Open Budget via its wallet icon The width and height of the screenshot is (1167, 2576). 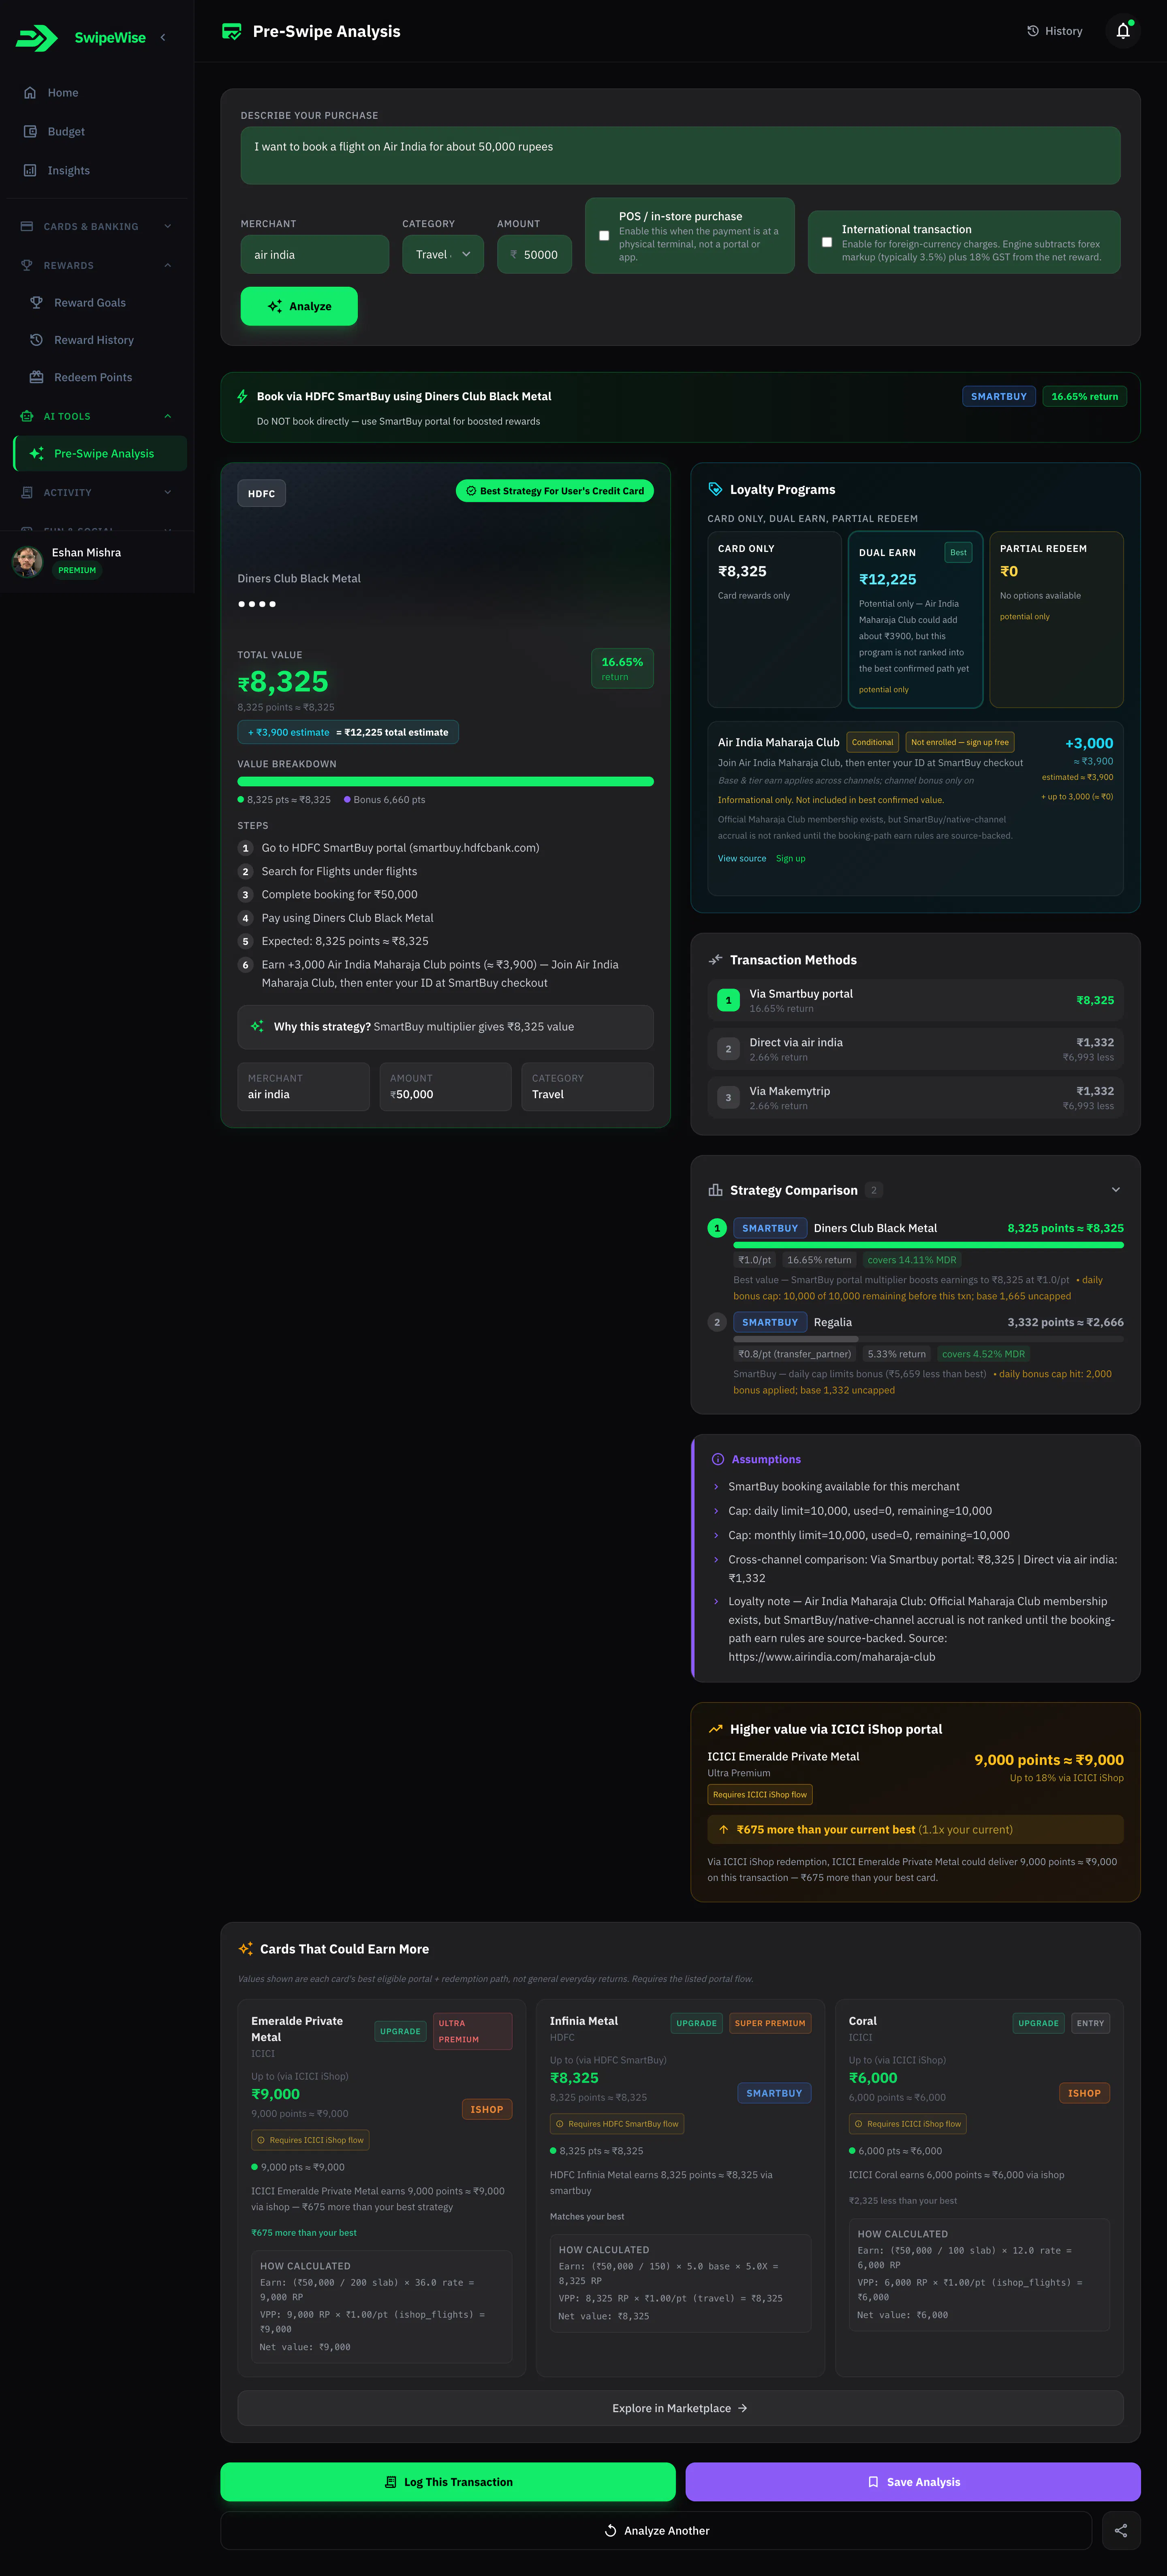pyautogui.click(x=30, y=132)
